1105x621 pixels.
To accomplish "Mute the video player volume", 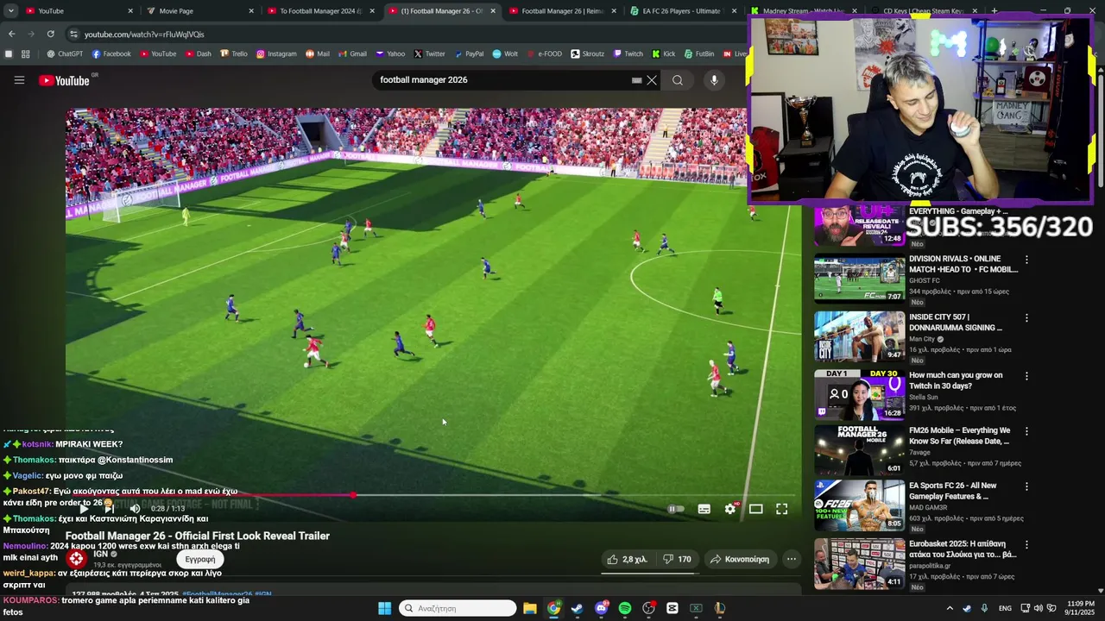I will coord(135,509).
